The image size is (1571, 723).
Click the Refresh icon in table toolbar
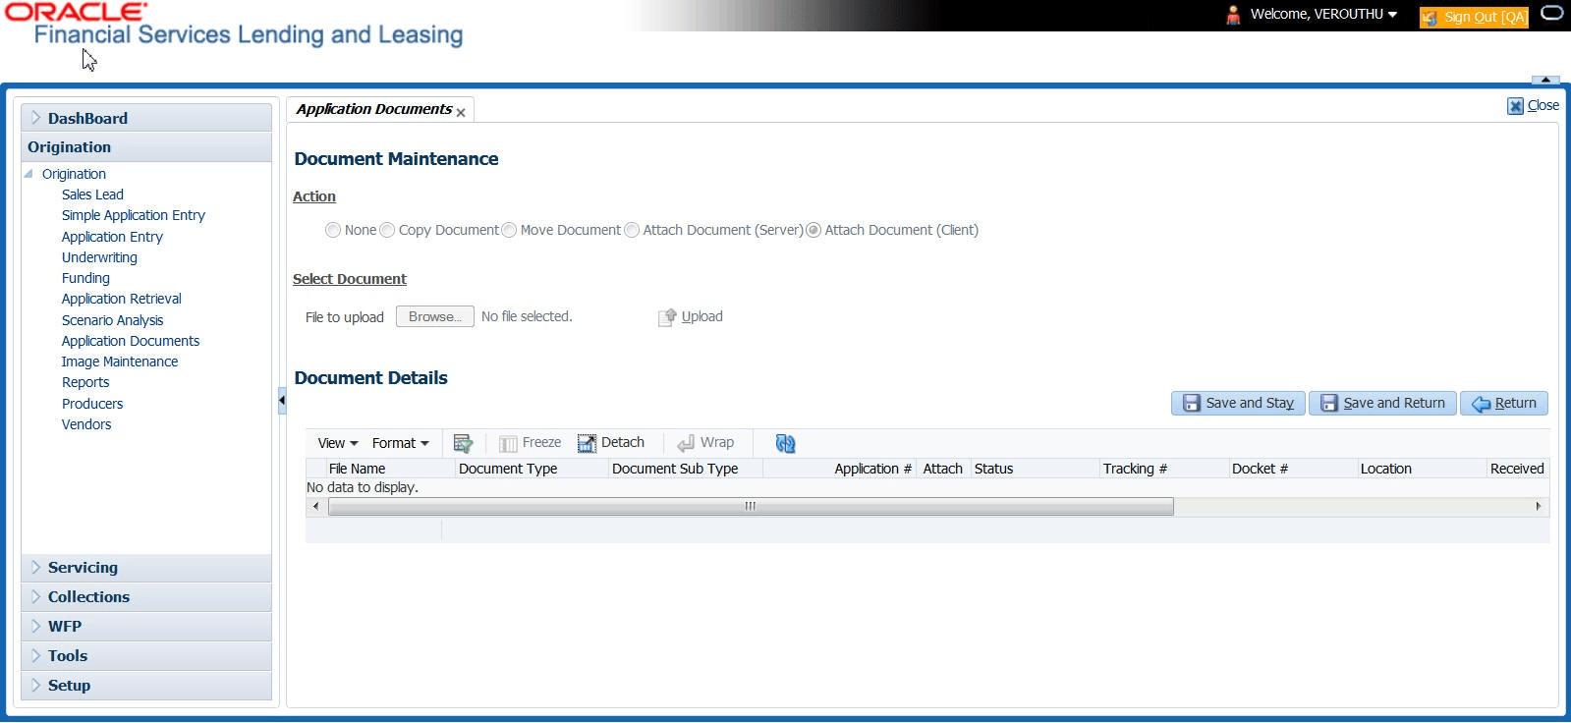(785, 443)
